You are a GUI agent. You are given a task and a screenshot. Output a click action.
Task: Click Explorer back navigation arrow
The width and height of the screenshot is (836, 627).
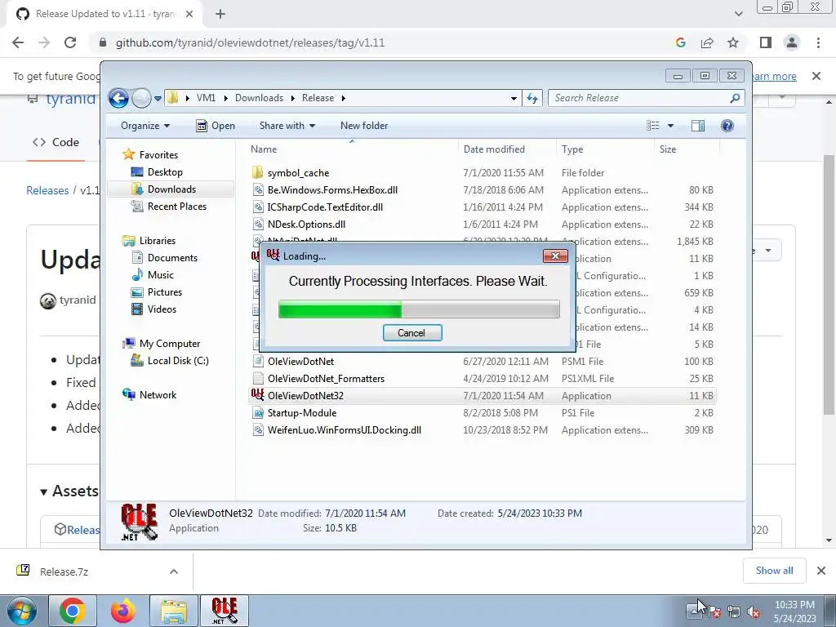tap(118, 98)
